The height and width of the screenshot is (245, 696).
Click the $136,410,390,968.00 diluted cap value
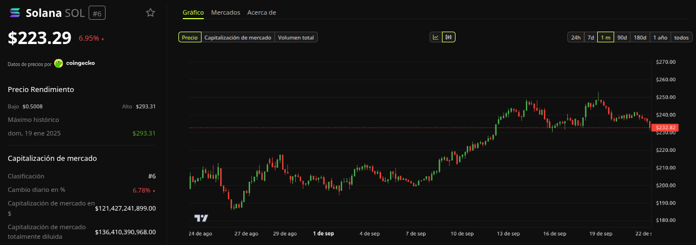click(125, 231)
